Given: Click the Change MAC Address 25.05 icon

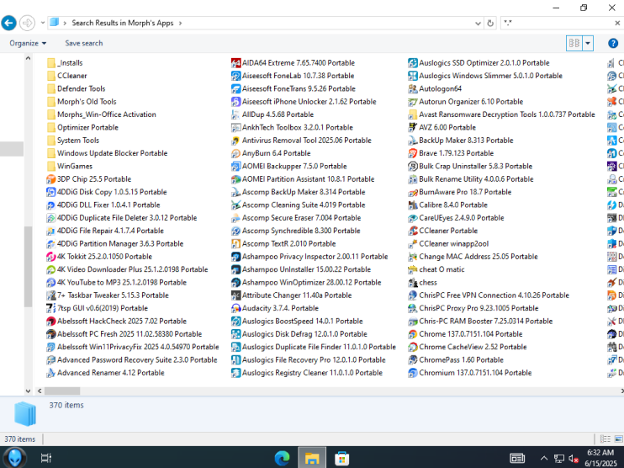Looking at the screenshot, I should (413, 257).
